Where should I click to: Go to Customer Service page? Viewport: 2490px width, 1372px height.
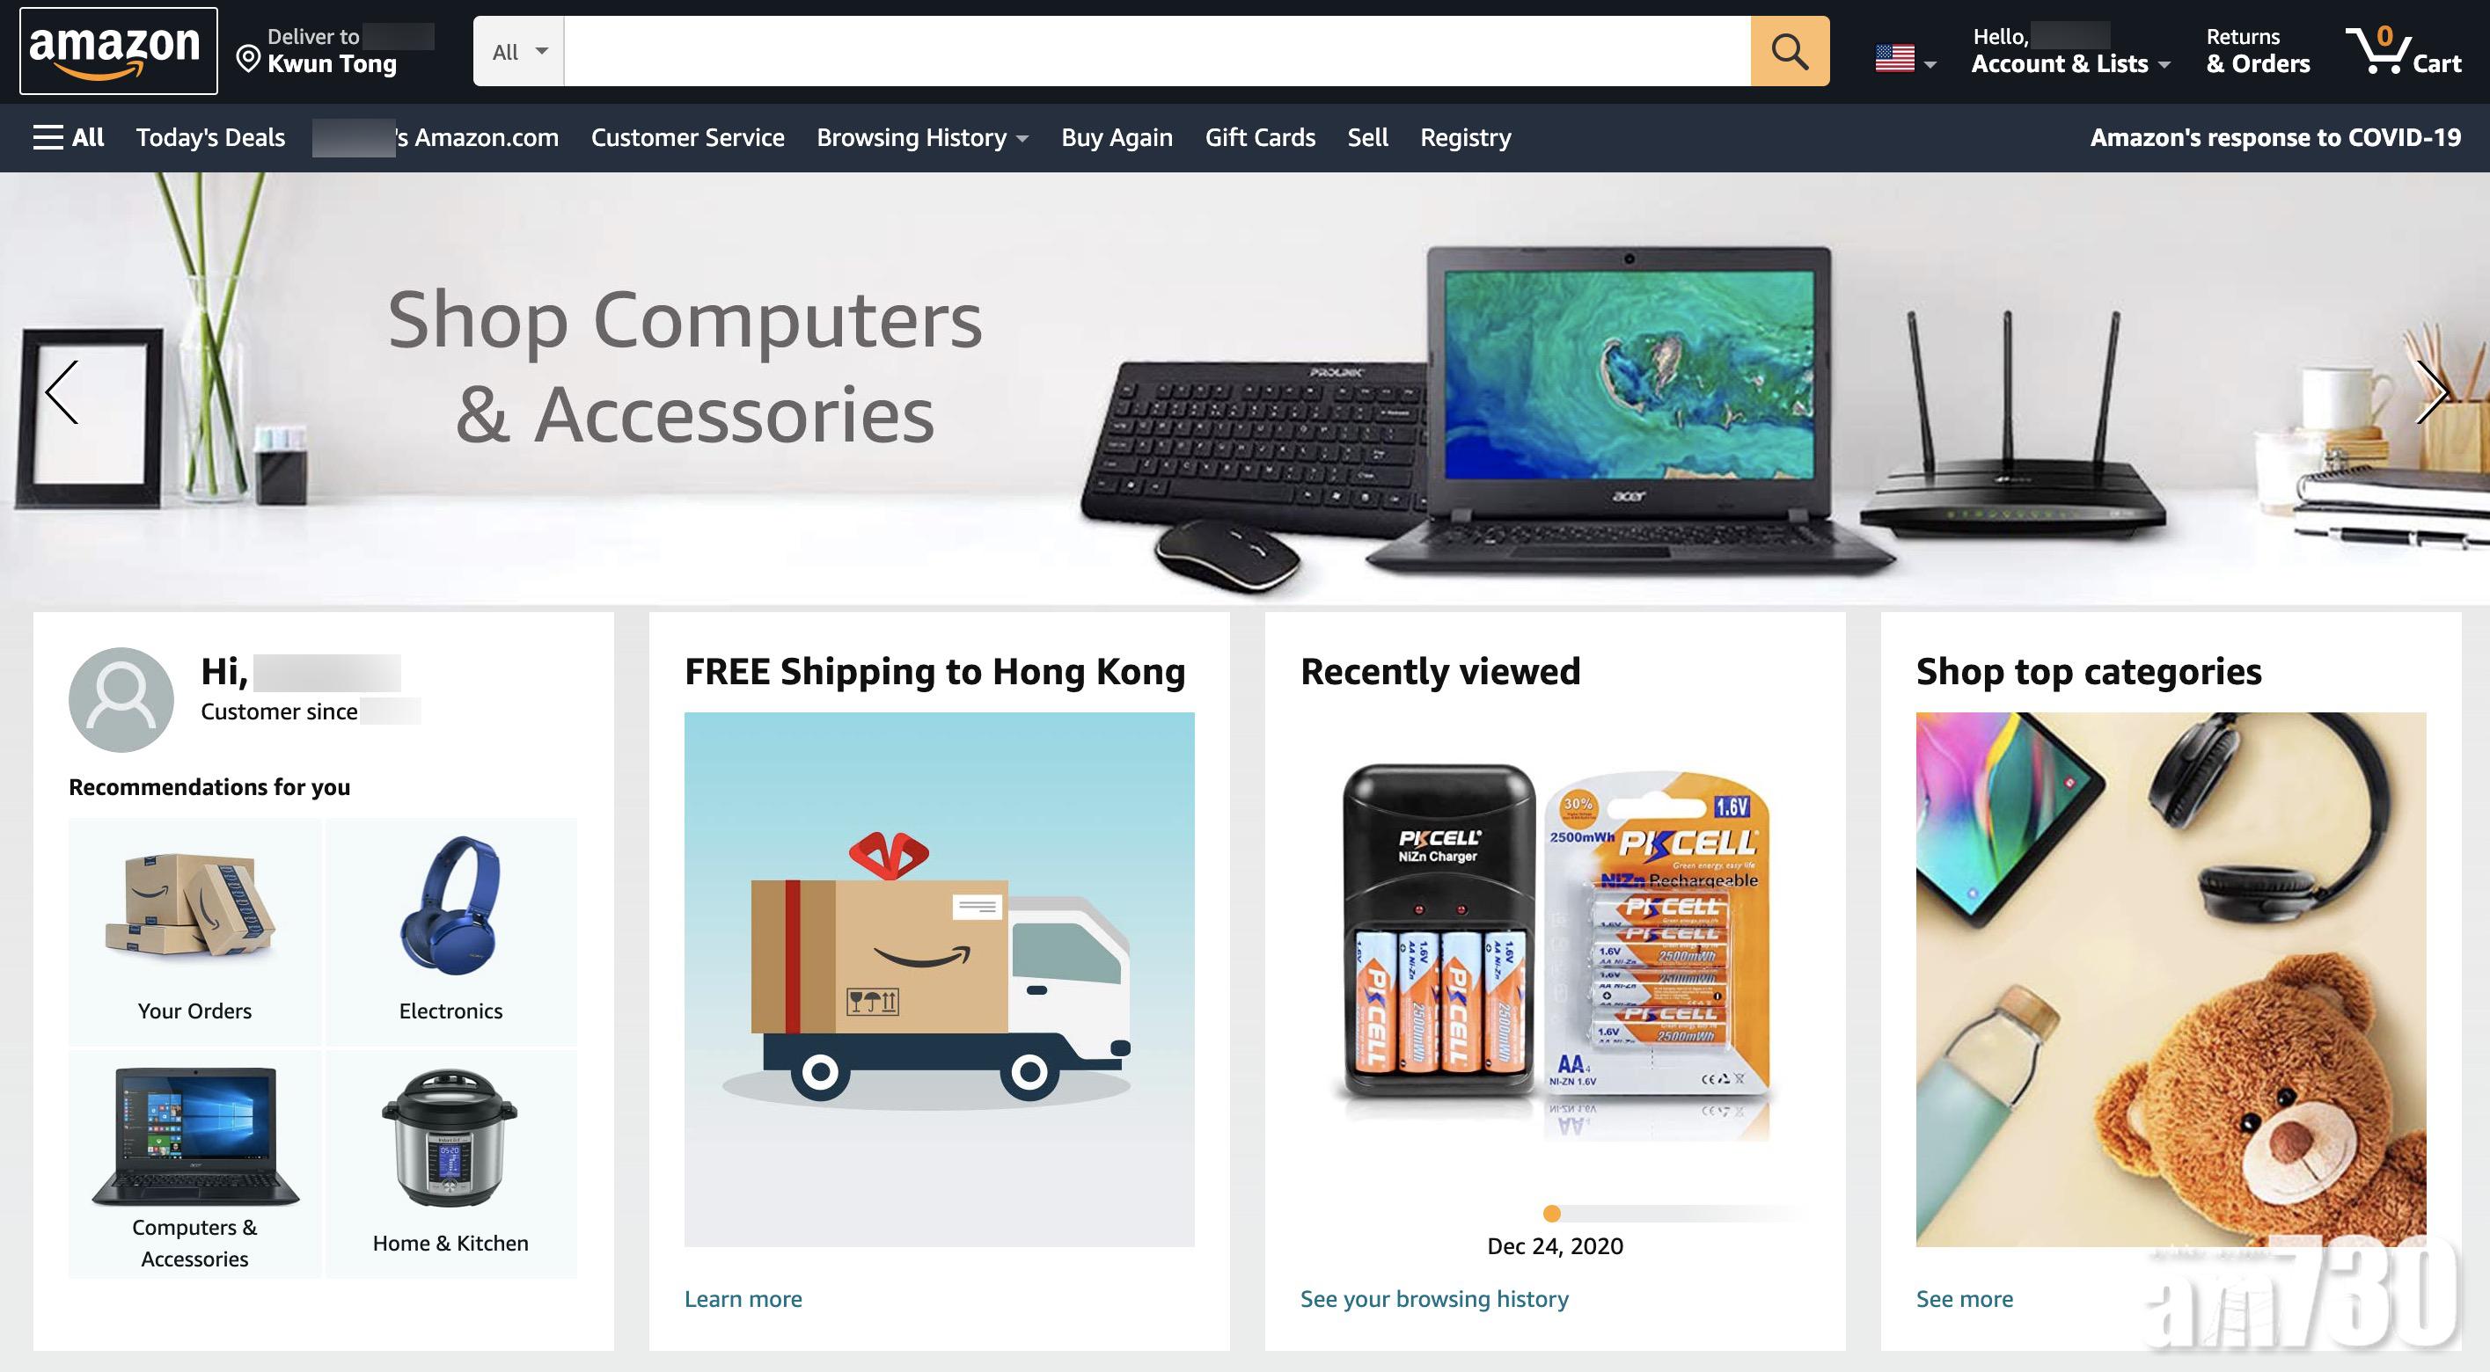coord(687,137)
